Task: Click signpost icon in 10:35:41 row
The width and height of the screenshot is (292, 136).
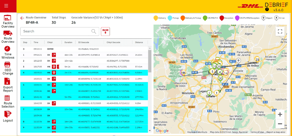Action: tap(54, 85)
